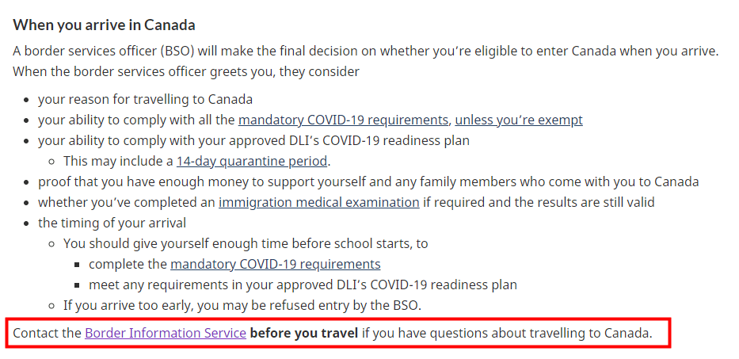
Task: Click "if you have questions about travelling" text
Action: click(507, 333)
